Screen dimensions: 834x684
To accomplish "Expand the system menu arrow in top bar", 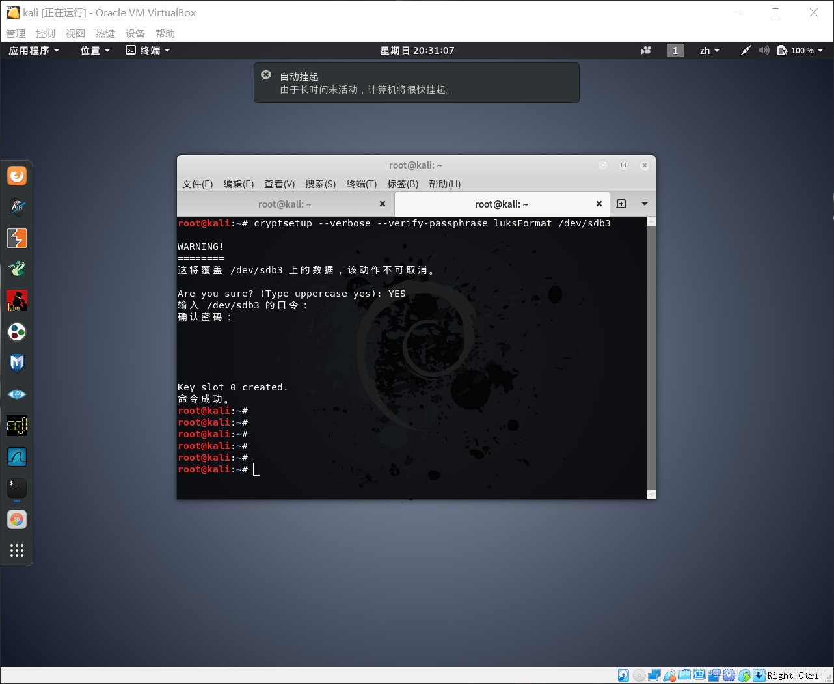I will point(820,50).
